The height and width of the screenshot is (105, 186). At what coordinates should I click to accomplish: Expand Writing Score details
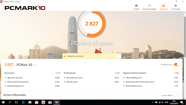pyautogui.click(x=65, y=82)
